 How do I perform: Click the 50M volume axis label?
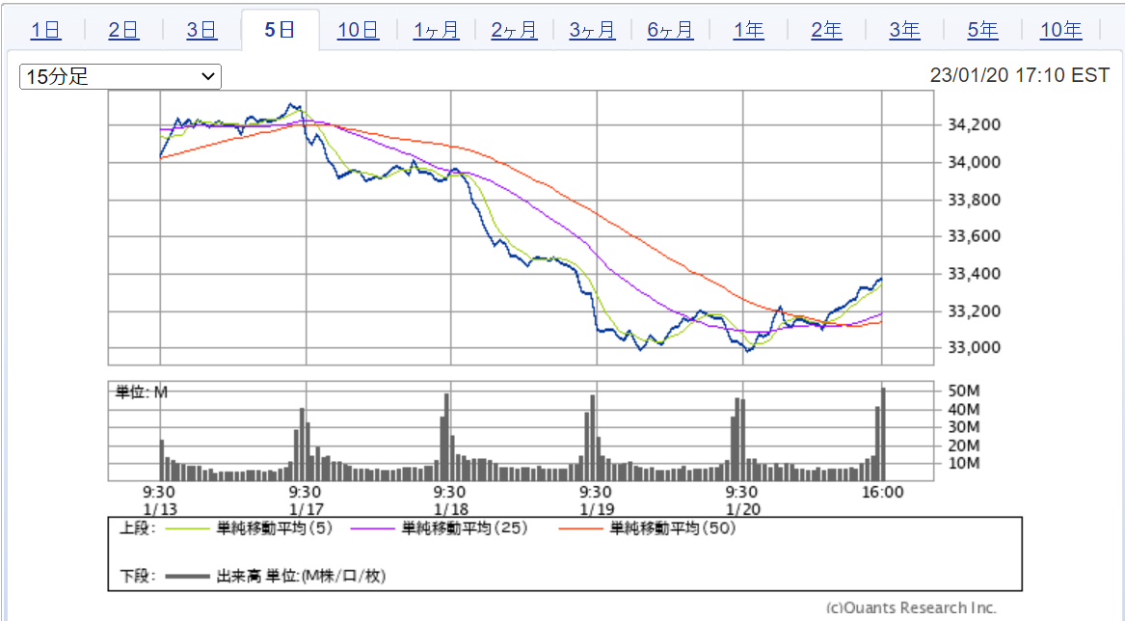click(964, 391)
